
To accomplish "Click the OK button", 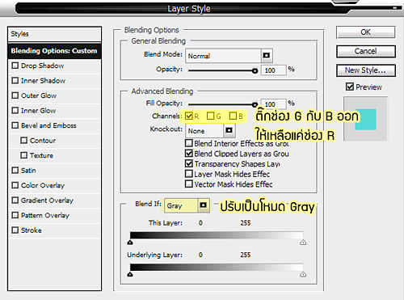I will 366,32.
